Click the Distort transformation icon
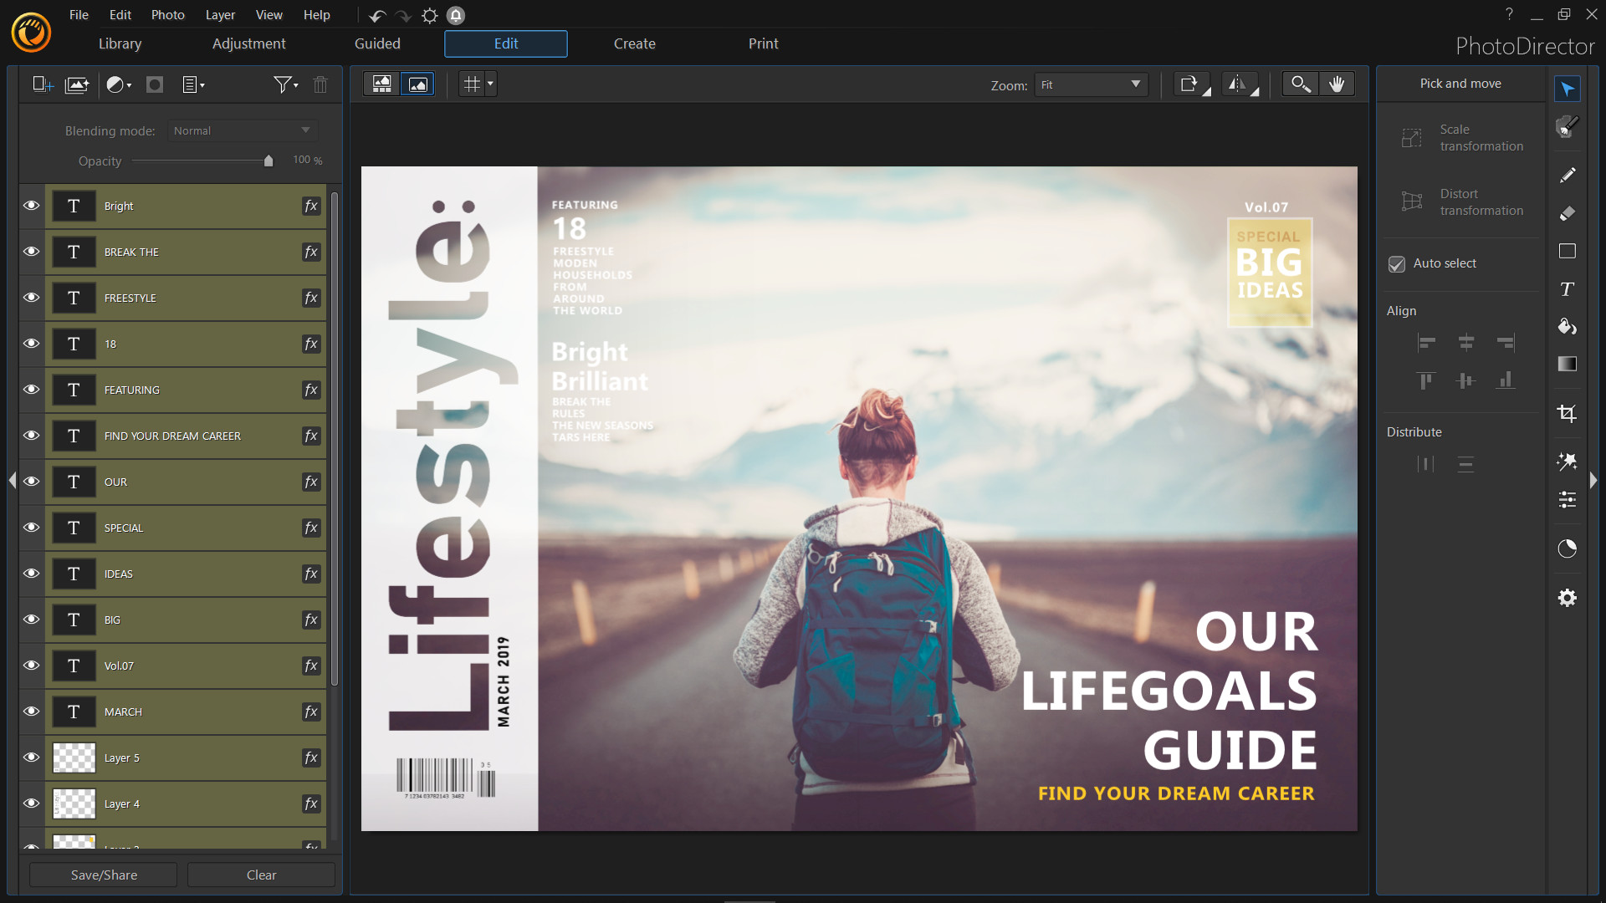 [1412, 202]
